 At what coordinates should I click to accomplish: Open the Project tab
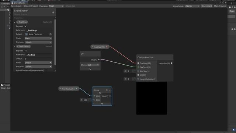tap(5, 85)
